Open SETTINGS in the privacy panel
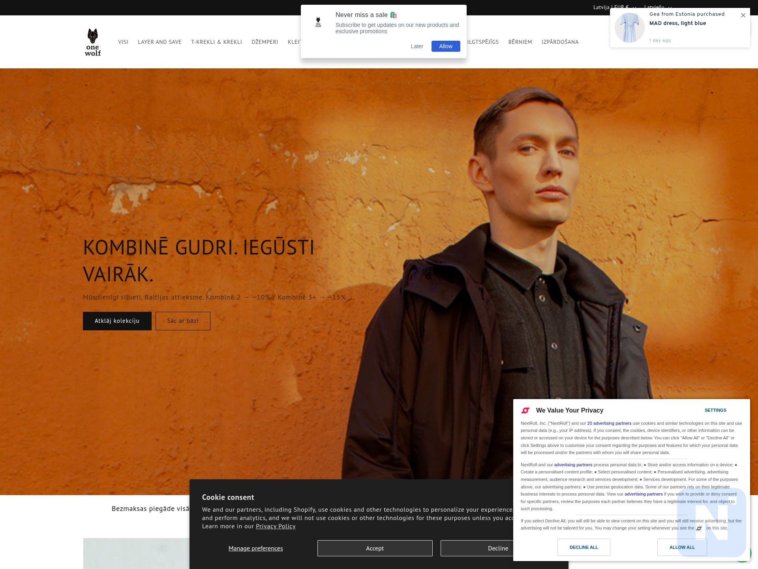 715,410
